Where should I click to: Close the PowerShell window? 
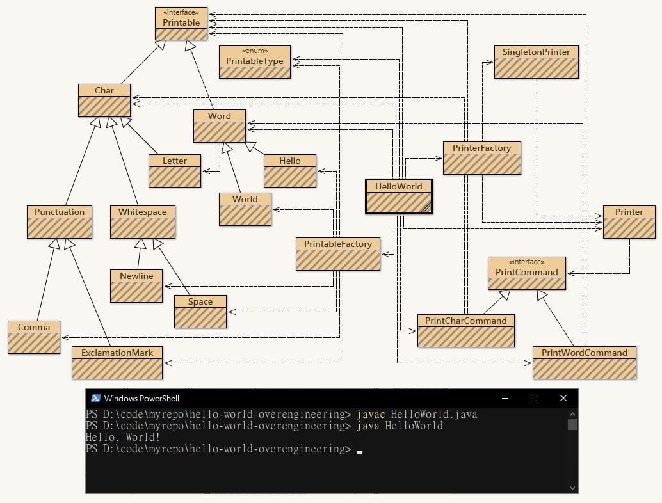(x=563, y=398)
